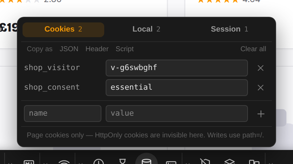Focus the new cookie value field
The image size is (293, 164).
click(177, 114)
